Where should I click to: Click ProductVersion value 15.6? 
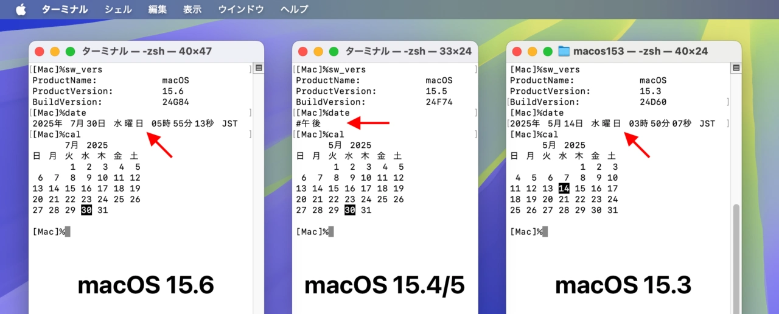173,91
